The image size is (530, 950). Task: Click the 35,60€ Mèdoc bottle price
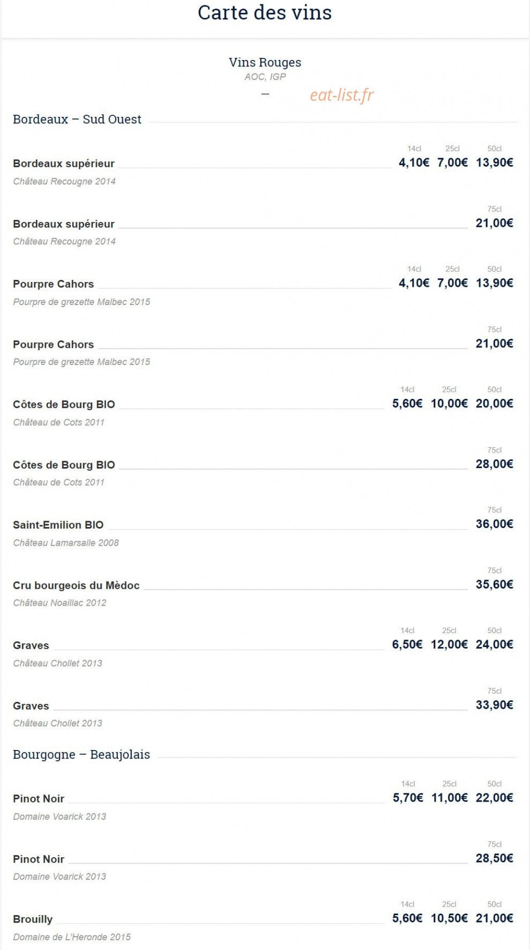pyautogui.click(x=494, y=584)
